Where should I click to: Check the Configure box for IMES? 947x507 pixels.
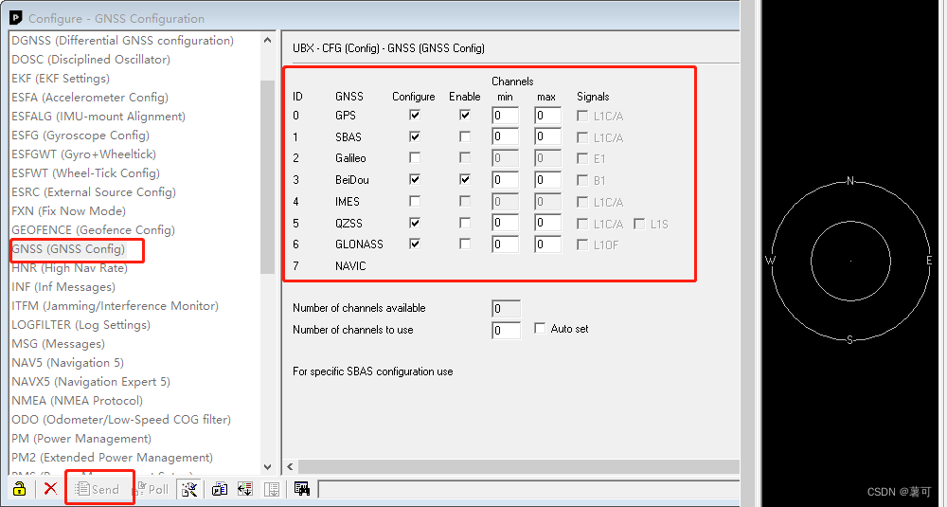pos(415,201)
